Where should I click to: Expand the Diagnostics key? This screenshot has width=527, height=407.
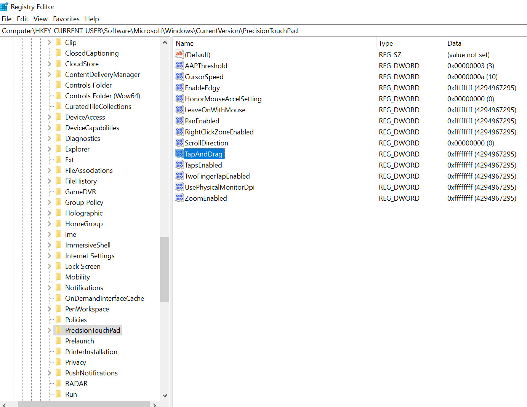49,138
